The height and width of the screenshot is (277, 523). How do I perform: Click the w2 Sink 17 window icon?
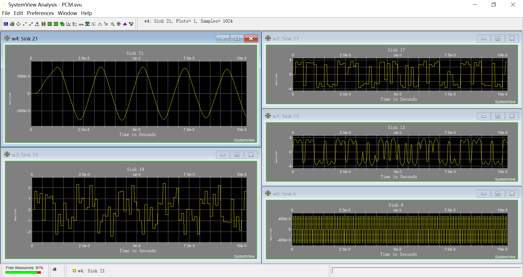268,38
